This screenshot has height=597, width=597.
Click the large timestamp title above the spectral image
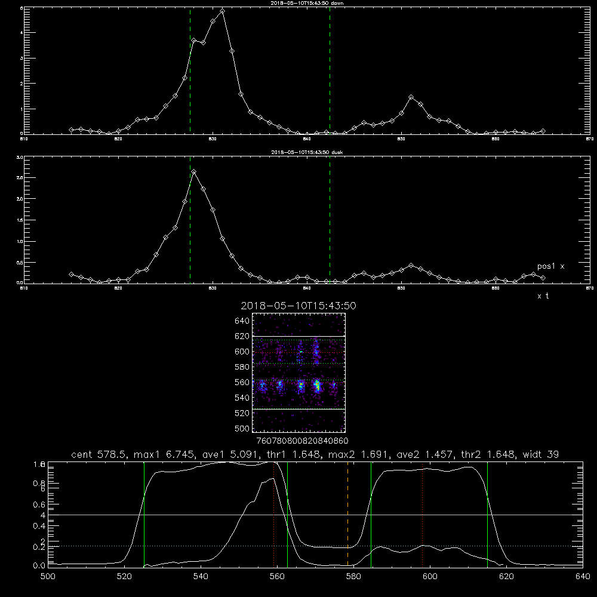pyautogui.click(x=298, y=306)
